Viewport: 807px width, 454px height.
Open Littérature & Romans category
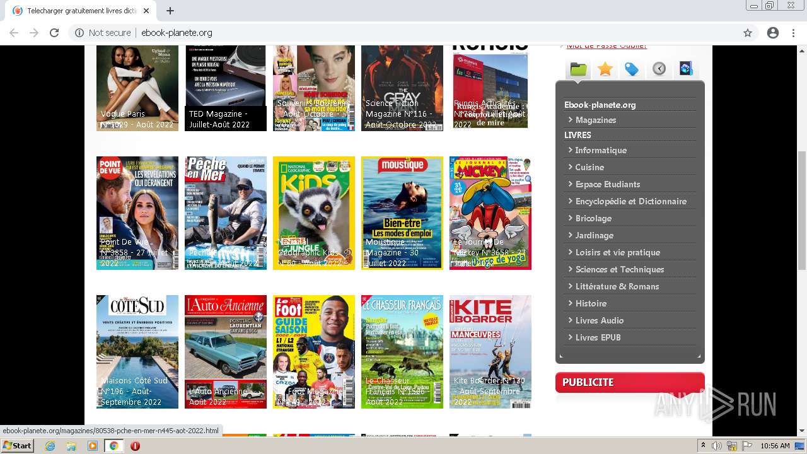pyautogui.click(x=617, y=286)
